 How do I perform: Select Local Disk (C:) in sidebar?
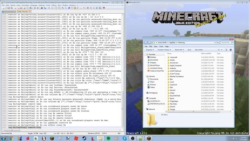(x=155, y=101)
